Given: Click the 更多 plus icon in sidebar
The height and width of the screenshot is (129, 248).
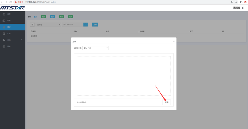Looking at the screenshot, I should pos(4,46).
